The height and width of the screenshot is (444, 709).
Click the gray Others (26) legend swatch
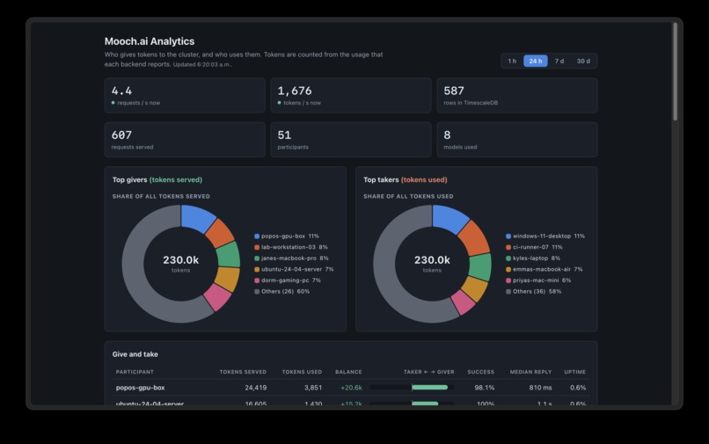(x=257, y=292)
